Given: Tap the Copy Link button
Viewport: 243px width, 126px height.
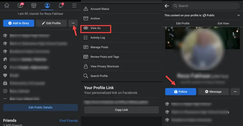Looking at the screenshot, I should [121, 110].
